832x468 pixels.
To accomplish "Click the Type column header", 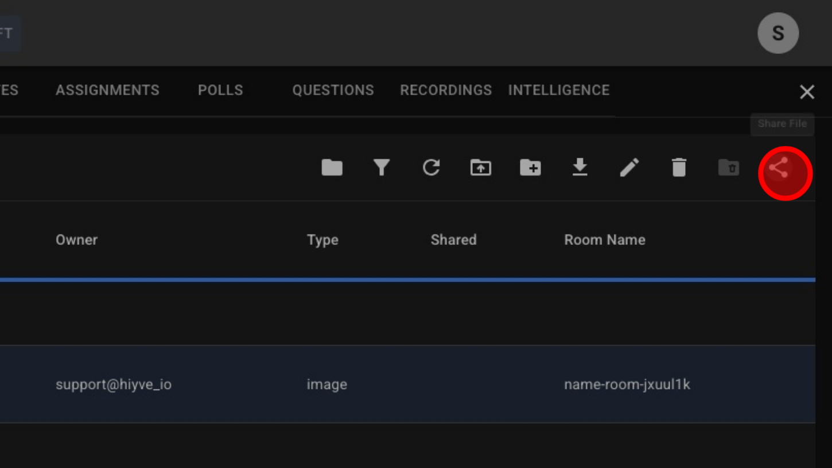I will 322,240.
